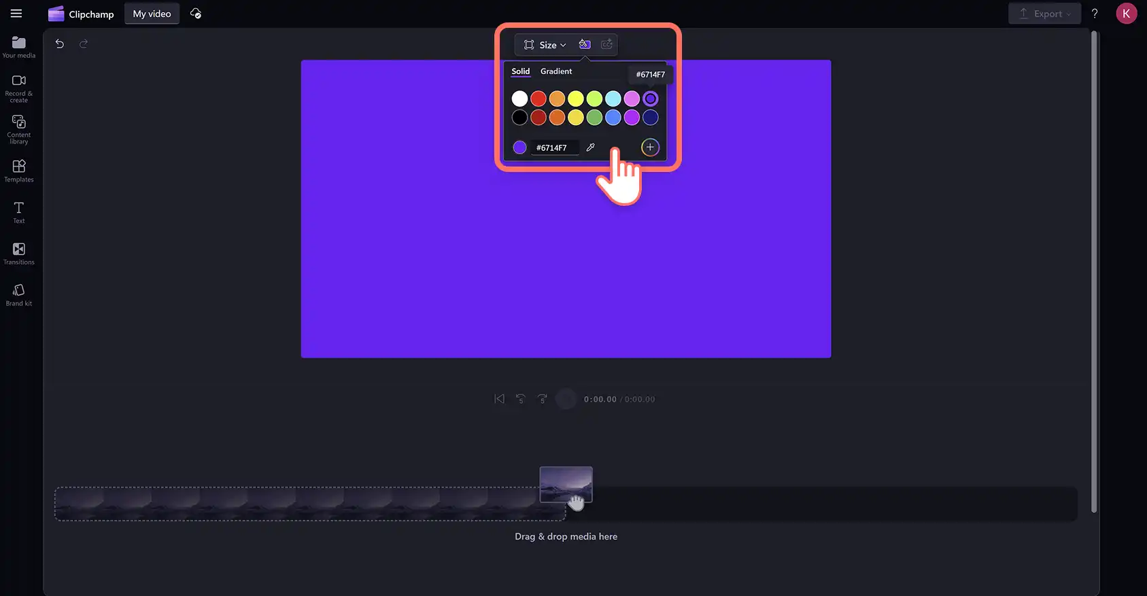The width and height of the screenshot is (1147, 596).
Task: Click the dragged video thumbnail on timeline
Action: tap(566, 485)
